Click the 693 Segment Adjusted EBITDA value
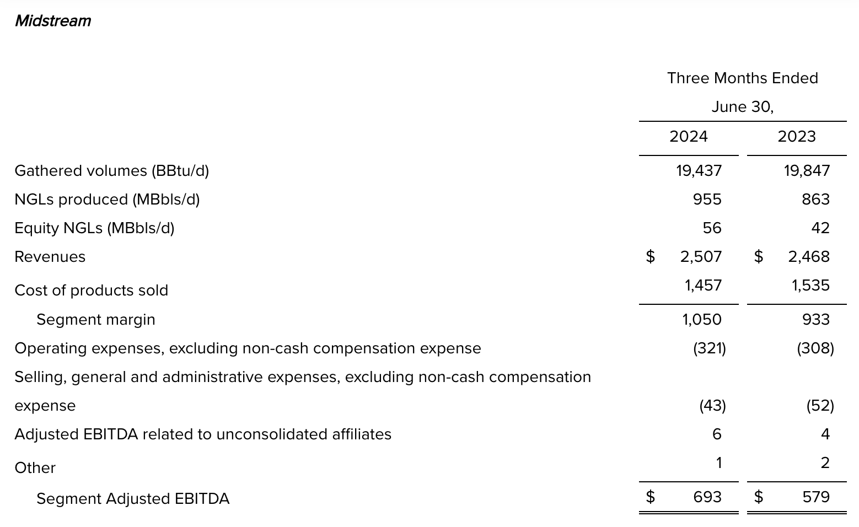Viewport: 859px width, 527px height. tap(707, 497)
